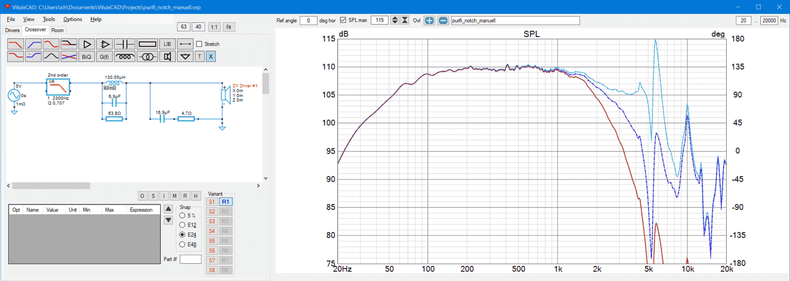Add a loudspeaker driver component

[x=167, y=57]
